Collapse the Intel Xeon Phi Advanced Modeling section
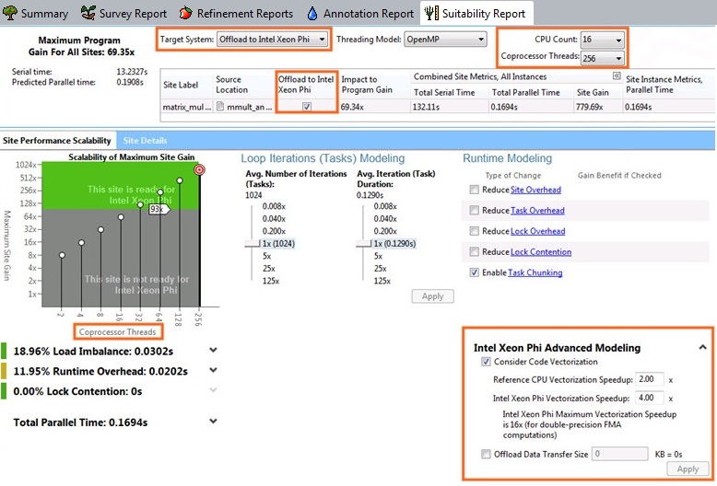 (x=701, y=348)
